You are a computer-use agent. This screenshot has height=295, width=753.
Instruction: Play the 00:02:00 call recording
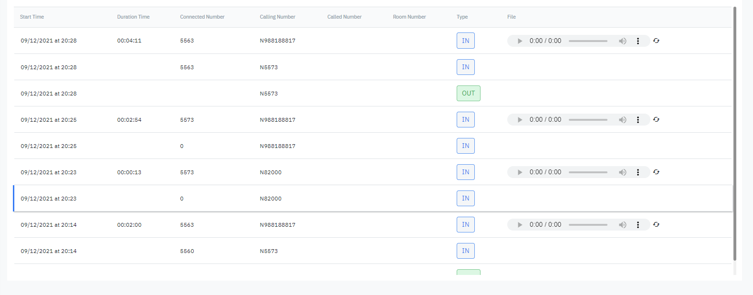coord(520,225)
